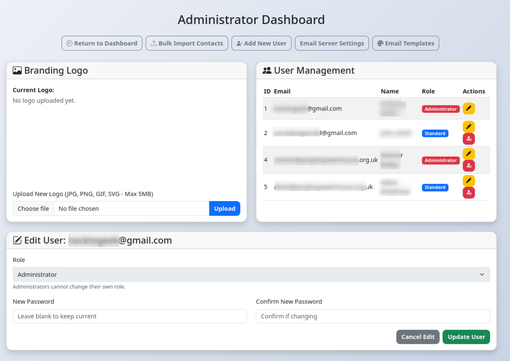Cancel the user edit
510x361 pixels.
coord(418,337)
